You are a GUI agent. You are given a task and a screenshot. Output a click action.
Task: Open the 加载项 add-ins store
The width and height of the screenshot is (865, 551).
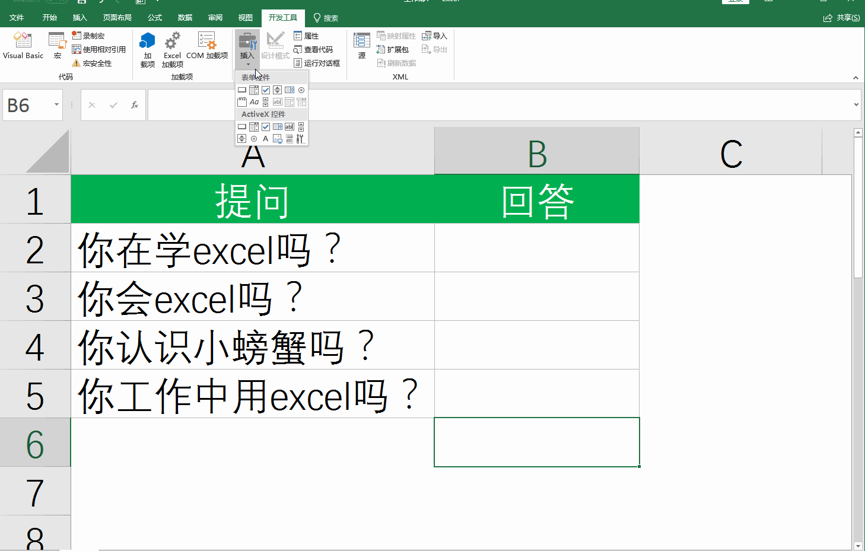[147, 50]
